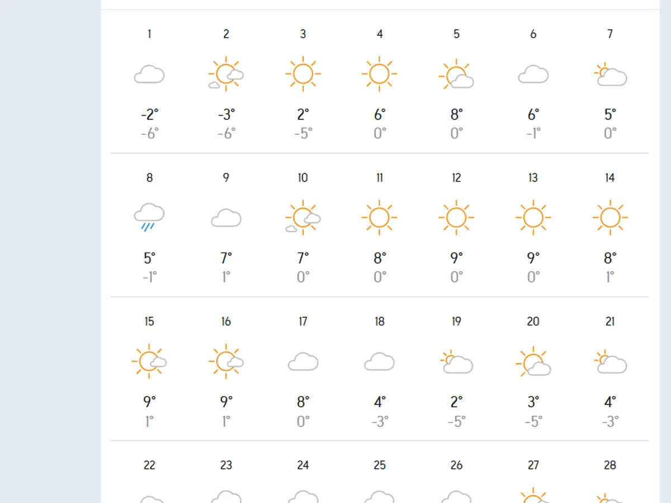The width and height of the screenshot is (671, 503).
Task: Click the high temperature 9° on day 12
Action: coord(456,258)
